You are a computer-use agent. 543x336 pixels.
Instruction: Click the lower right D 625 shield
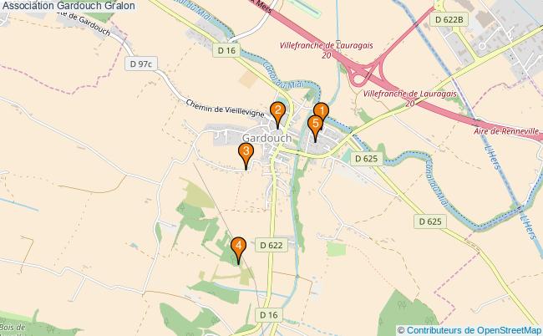point(430,221)
